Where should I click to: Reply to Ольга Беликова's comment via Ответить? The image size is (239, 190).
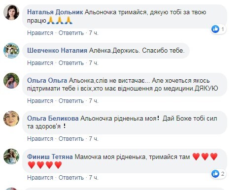click(71, 139)
